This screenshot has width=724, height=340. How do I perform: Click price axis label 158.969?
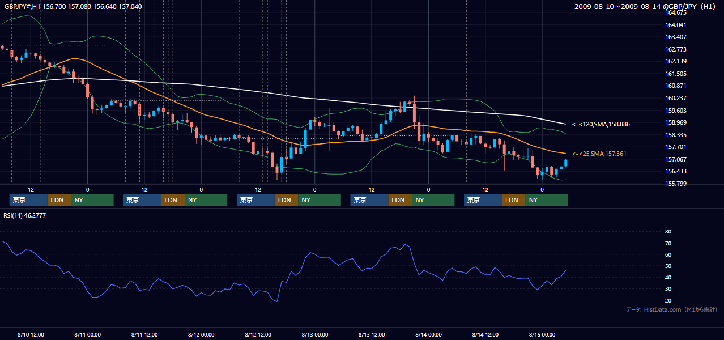coord(676,122)
